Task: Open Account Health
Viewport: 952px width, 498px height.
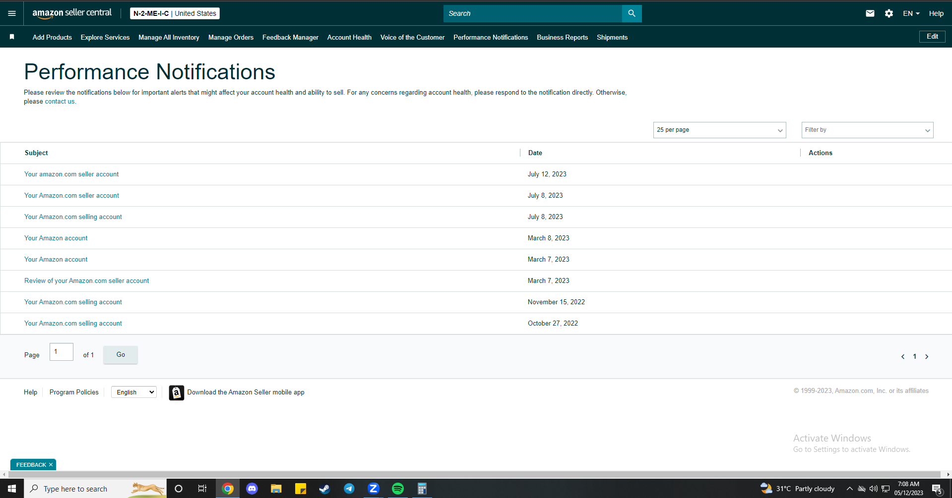Action: tap(349, 37)
